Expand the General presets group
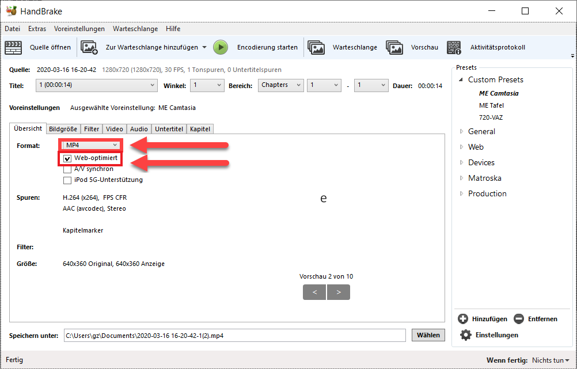Viewport: 577px width, 369px height. point(461,131)
